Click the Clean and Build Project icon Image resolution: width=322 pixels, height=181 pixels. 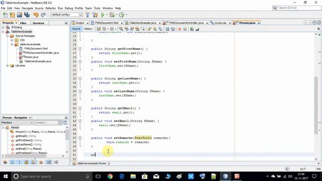(95, 15)
